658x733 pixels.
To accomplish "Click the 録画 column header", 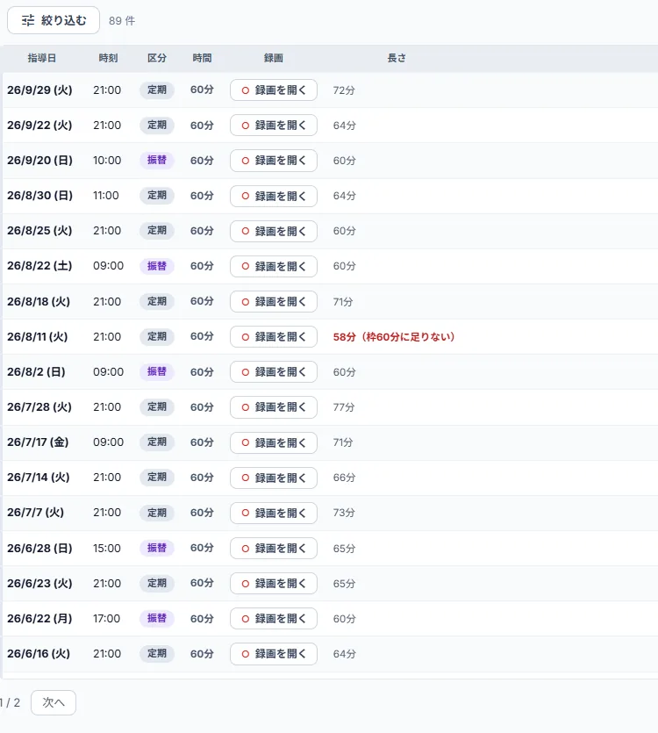I will 274,58.
